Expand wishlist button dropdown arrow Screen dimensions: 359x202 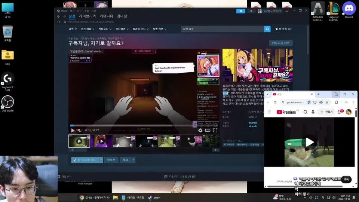[x=101, y=160]
